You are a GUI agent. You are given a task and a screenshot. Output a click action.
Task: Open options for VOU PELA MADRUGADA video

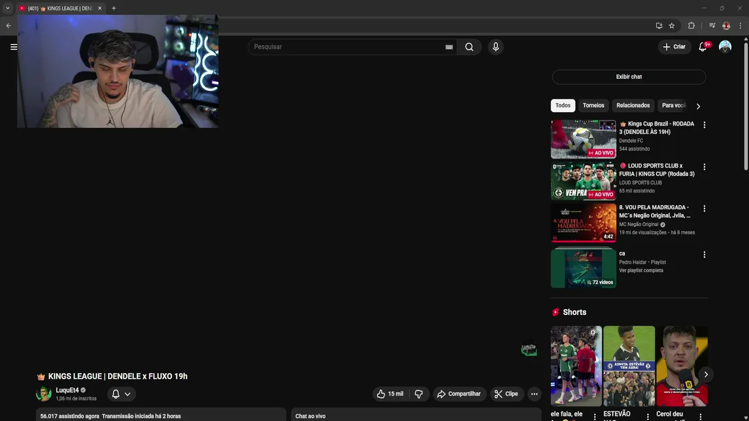click(x=704, y=209)
